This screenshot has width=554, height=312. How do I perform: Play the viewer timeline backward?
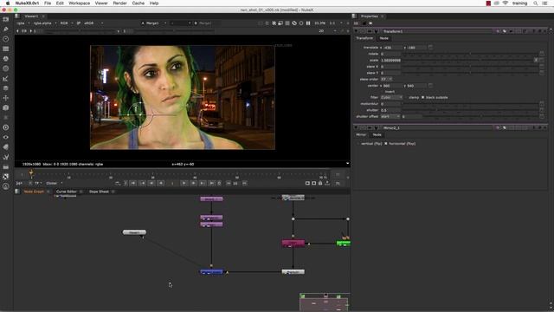coord(161,183)
